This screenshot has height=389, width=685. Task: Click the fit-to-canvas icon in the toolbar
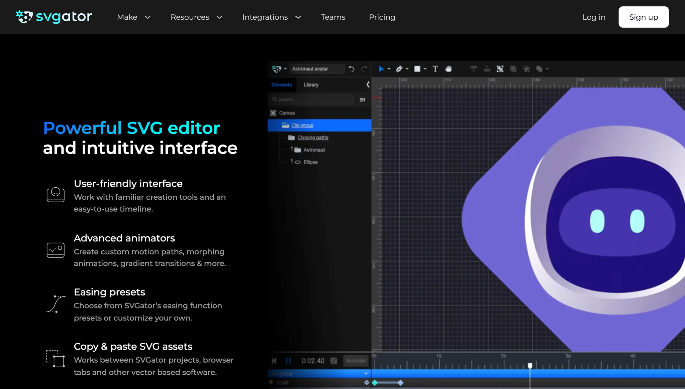click(x=500, y=69)
